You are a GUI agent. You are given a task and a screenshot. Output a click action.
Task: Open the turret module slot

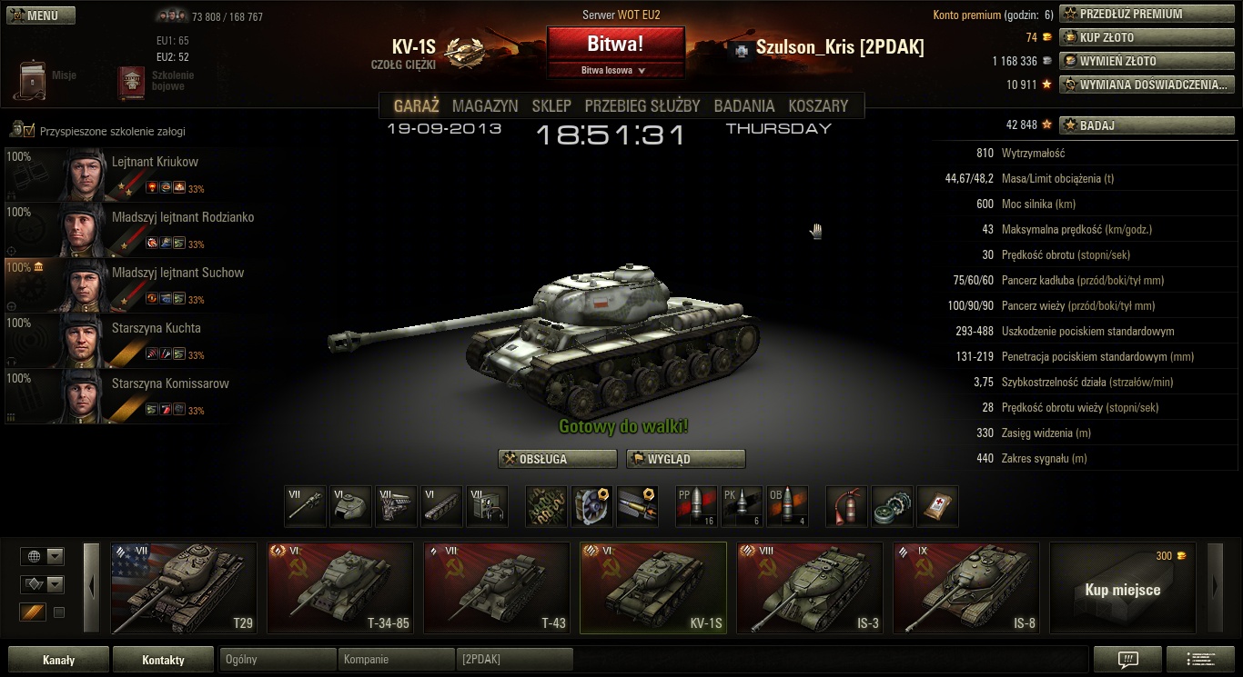click(350, 506)
